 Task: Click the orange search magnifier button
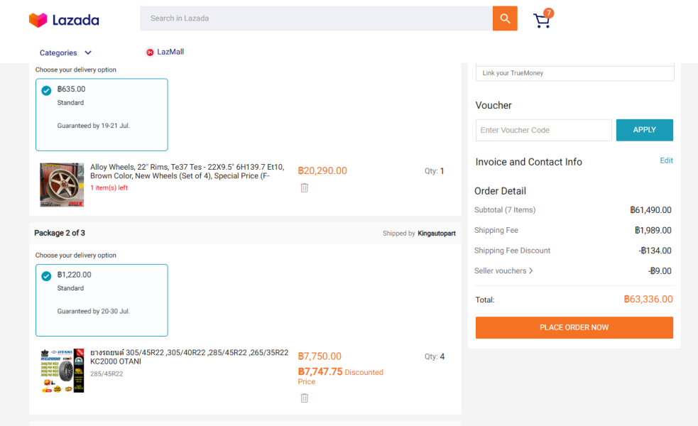(505, 18)
